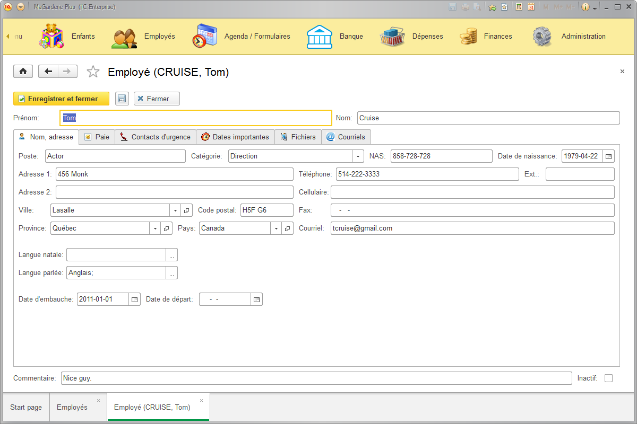Expand the Pays dropdown
This screenshot has width=637, height=424.
[x=276, y=228]
